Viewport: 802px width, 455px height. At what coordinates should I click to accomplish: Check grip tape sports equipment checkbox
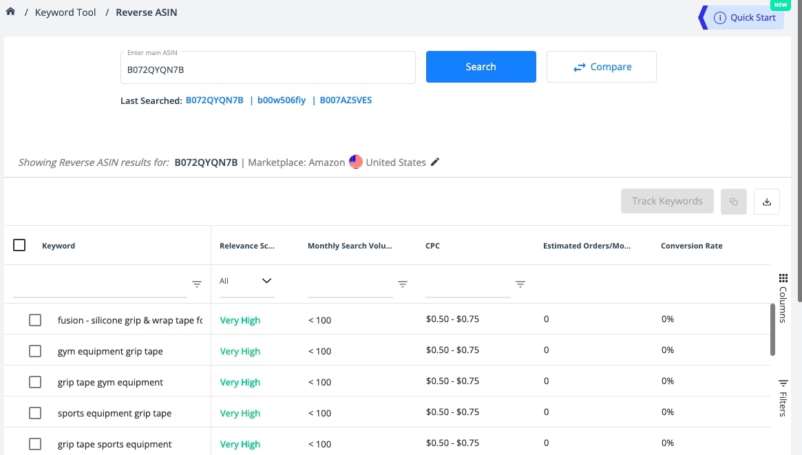pos(35,444)
